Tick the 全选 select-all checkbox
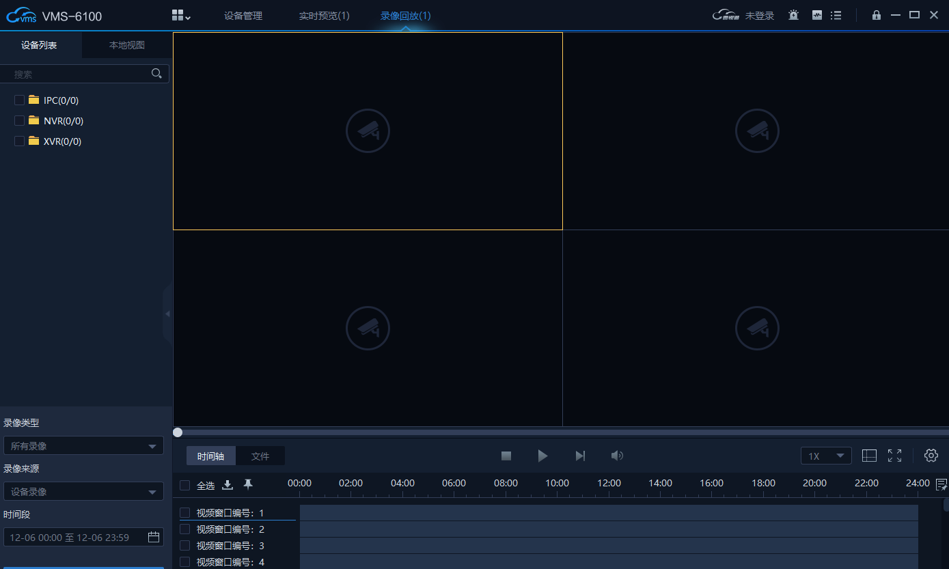 tap(184, 486)
